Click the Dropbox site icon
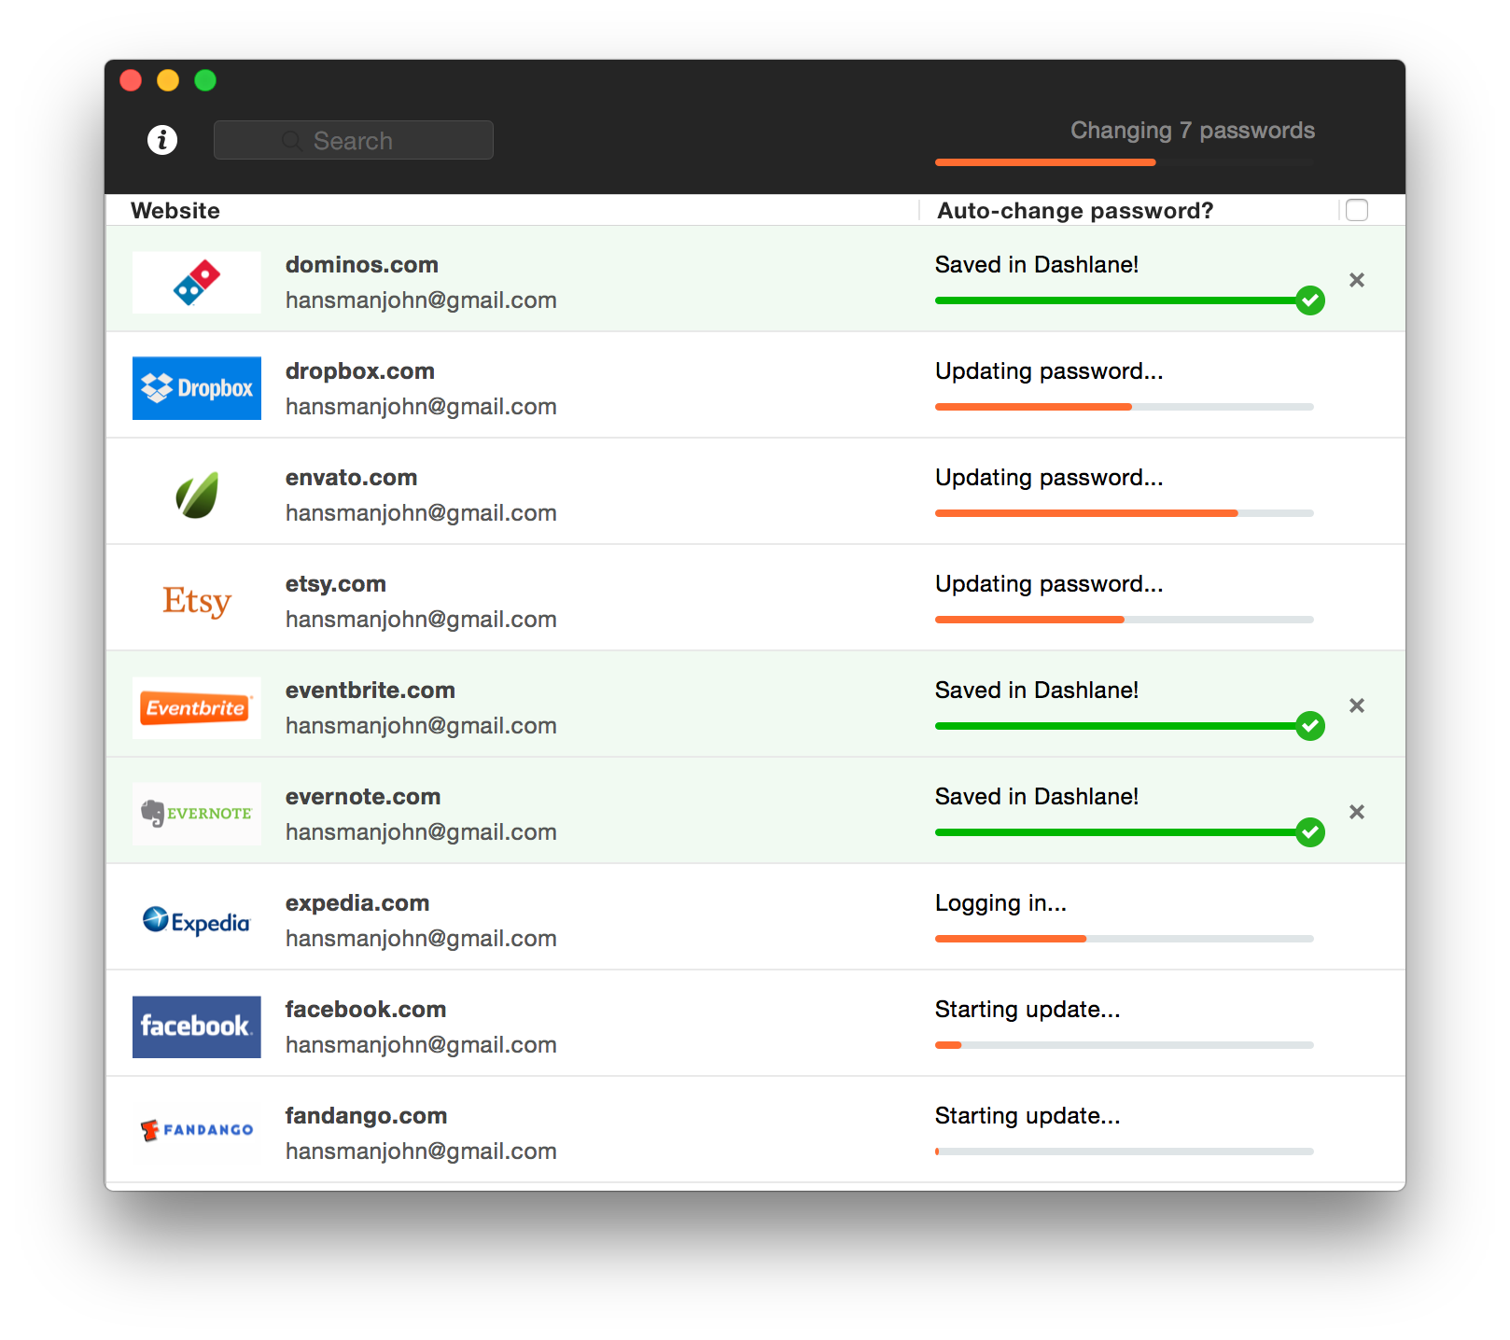This screenshot has height=1340, width=1510. click(196, 388)
